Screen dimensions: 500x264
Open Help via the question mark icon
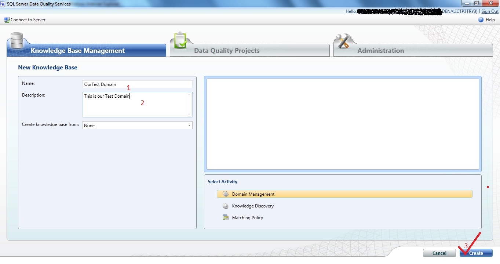(481, 20)
